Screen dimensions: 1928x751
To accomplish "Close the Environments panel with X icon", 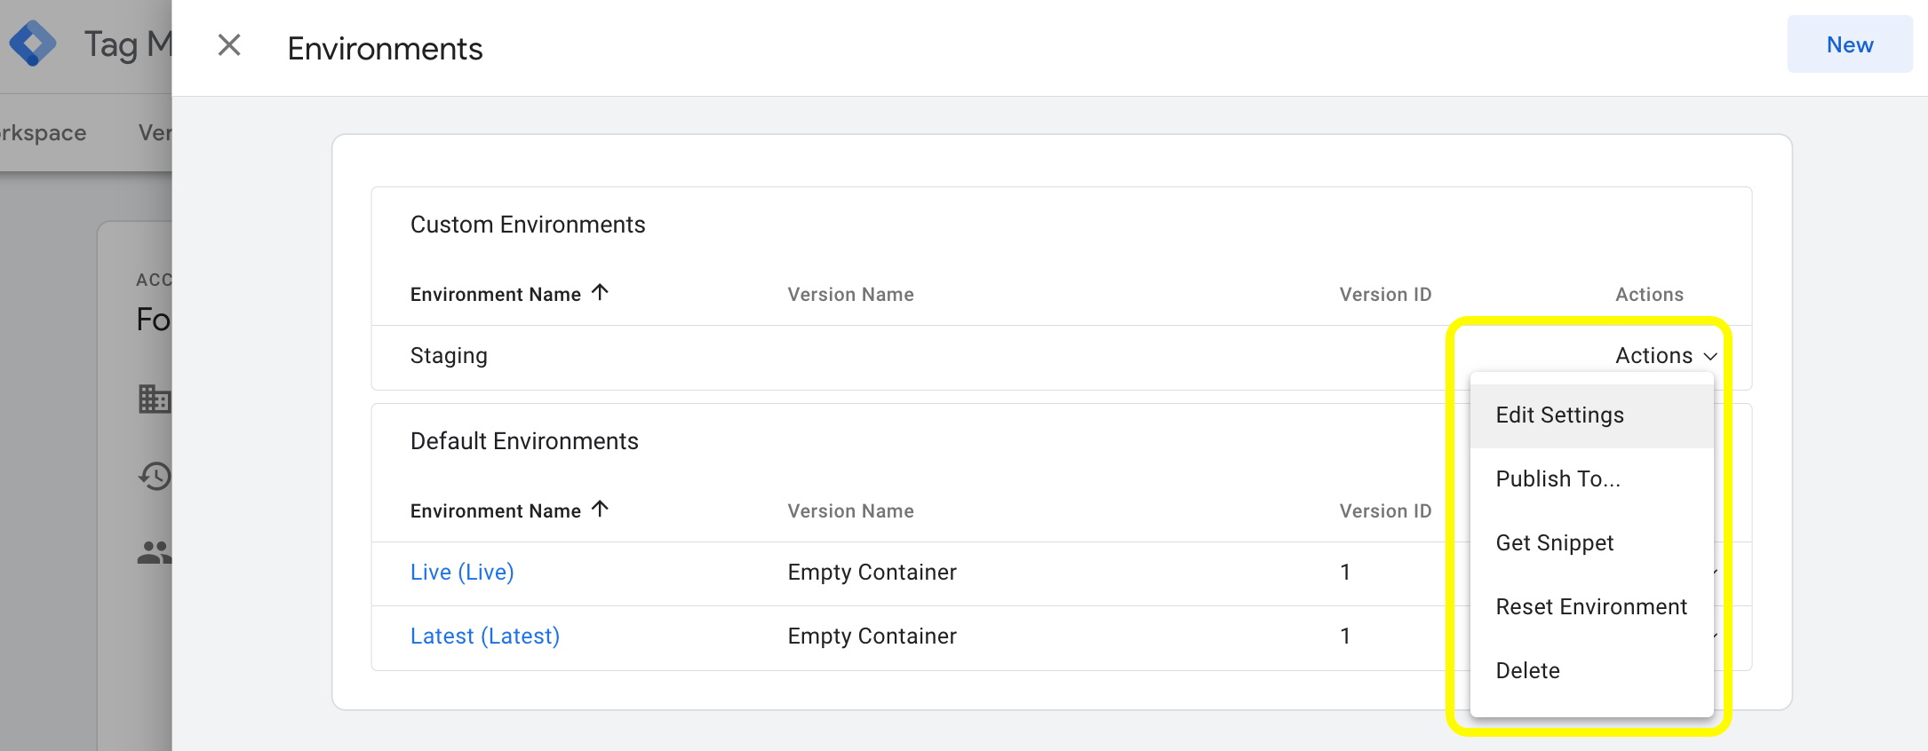I will coord(229,45).
